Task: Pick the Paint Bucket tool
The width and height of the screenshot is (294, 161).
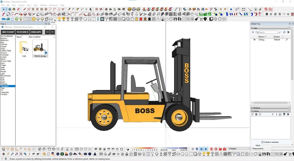Action: pyautogui.click(x=14, y=9)
